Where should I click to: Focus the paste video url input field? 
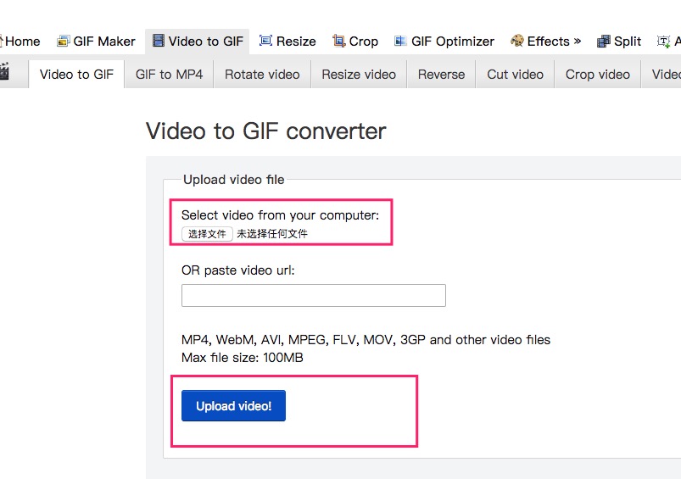coord(314,295)
